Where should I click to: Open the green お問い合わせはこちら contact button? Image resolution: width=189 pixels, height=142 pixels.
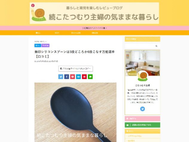(142, 125)
